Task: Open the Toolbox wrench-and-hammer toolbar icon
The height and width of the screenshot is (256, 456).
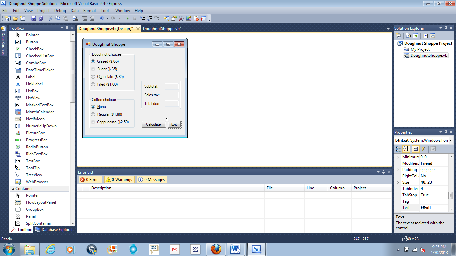Action: [x=181, y=18]
